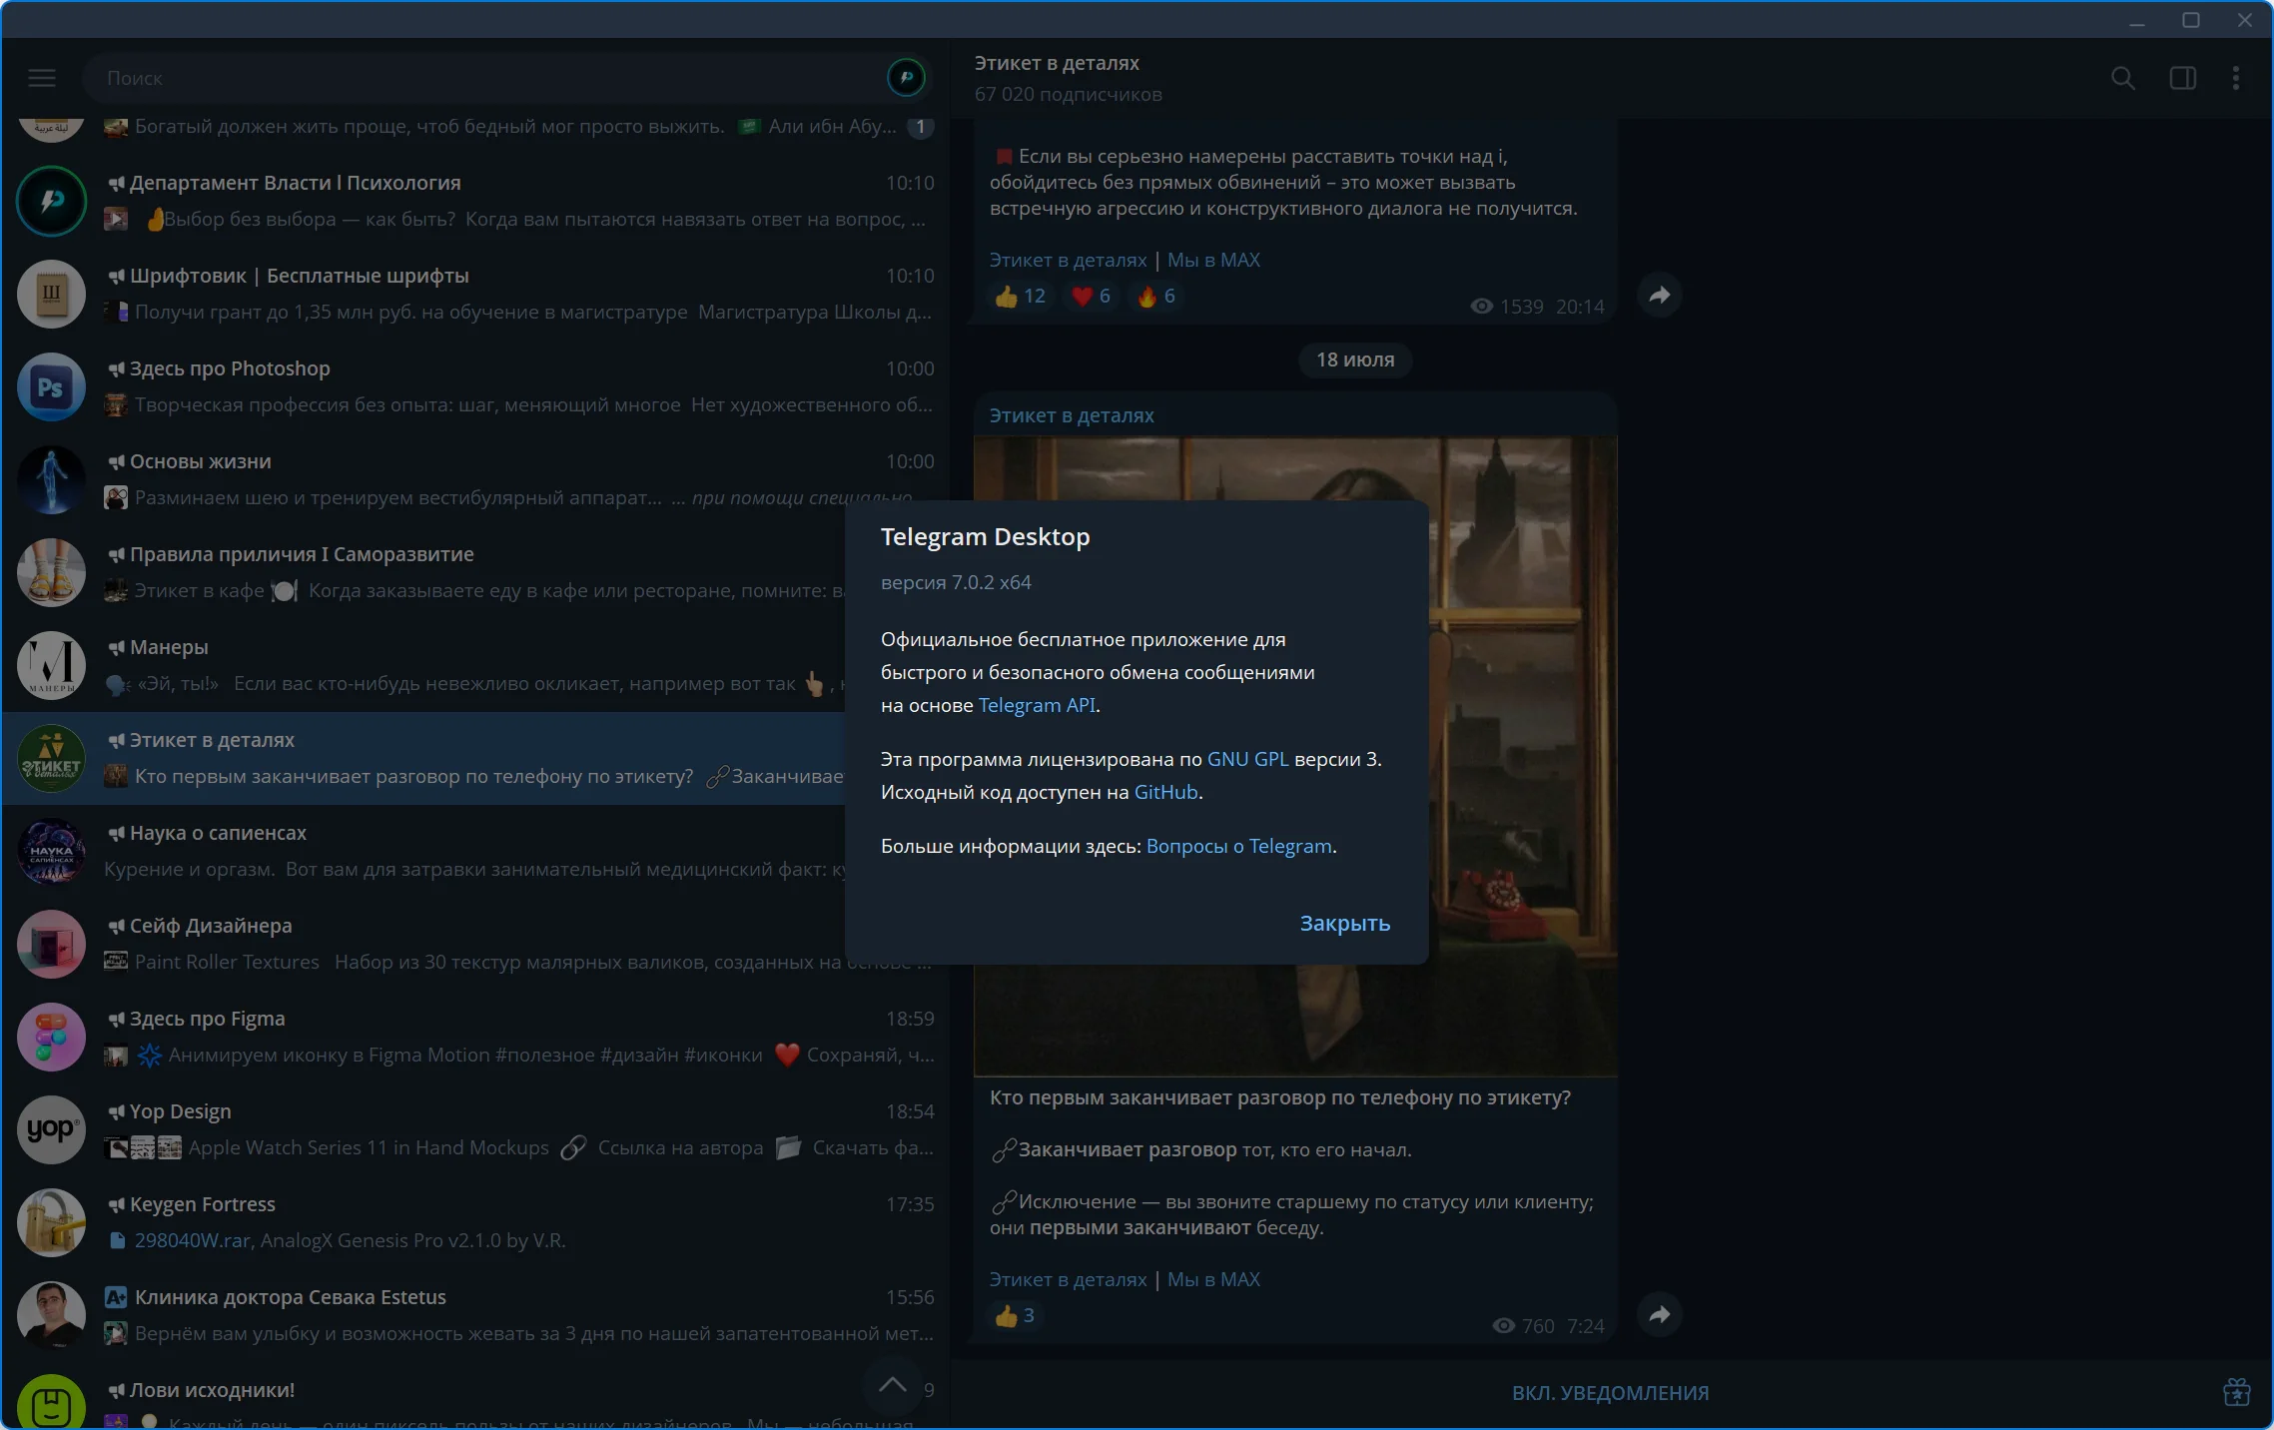Click the Шрифтовик channel avatar
This screenshot has width=2274, height=1430.
coord(51,294)
